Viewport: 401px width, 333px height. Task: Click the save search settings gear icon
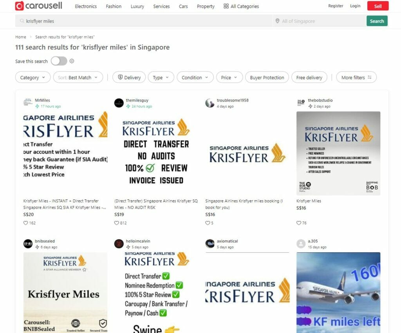pos(71,61)
